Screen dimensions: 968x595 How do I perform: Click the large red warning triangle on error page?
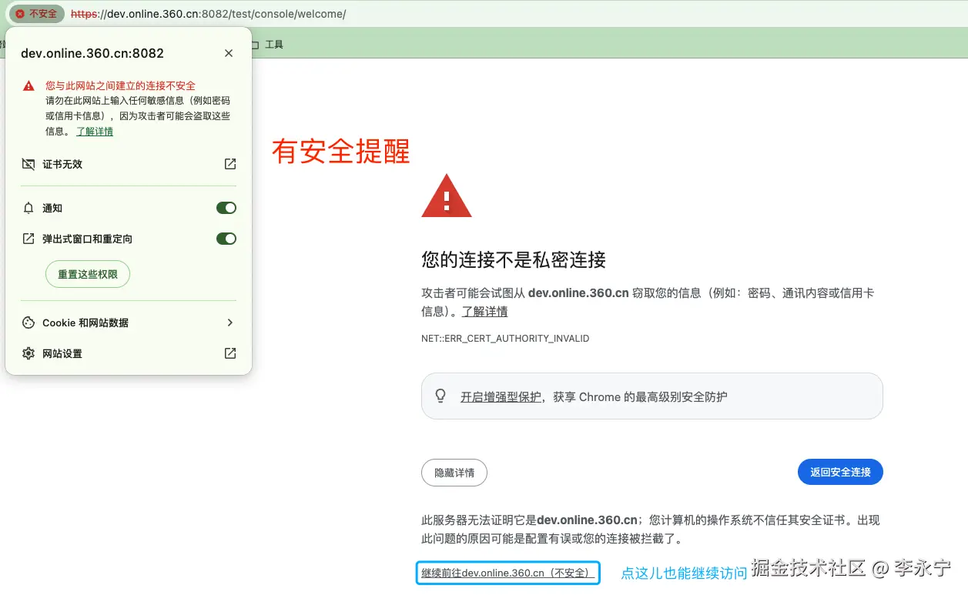447,196
